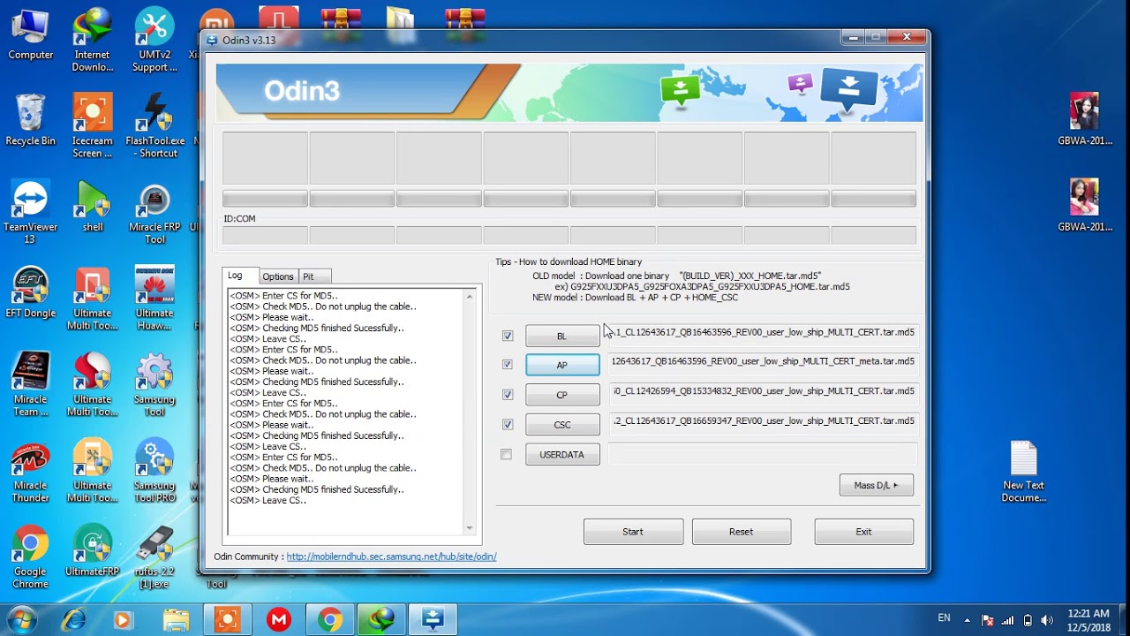Select the Samsung Tool PRO desktop shortcut
The height and width of the screenshot is (636, 1130).
[x=154, y=471]
